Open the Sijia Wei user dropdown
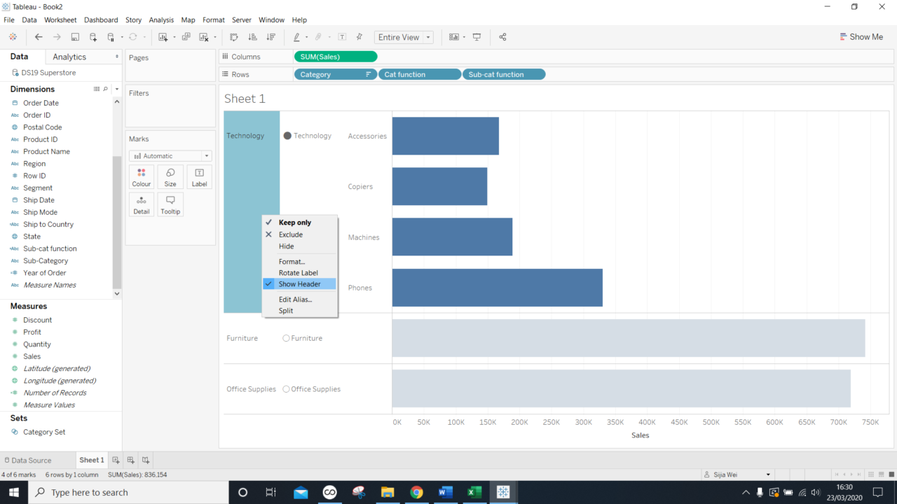Image resolution: width=897 pixels, height=504 pixels. [x=767, y=474]
